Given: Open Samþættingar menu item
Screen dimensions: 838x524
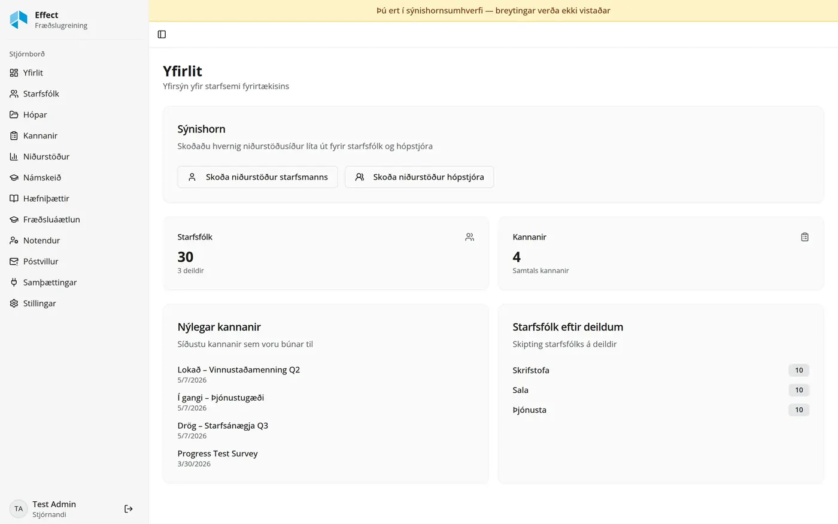Looking at the screenshot, I should tap(74, 282).
